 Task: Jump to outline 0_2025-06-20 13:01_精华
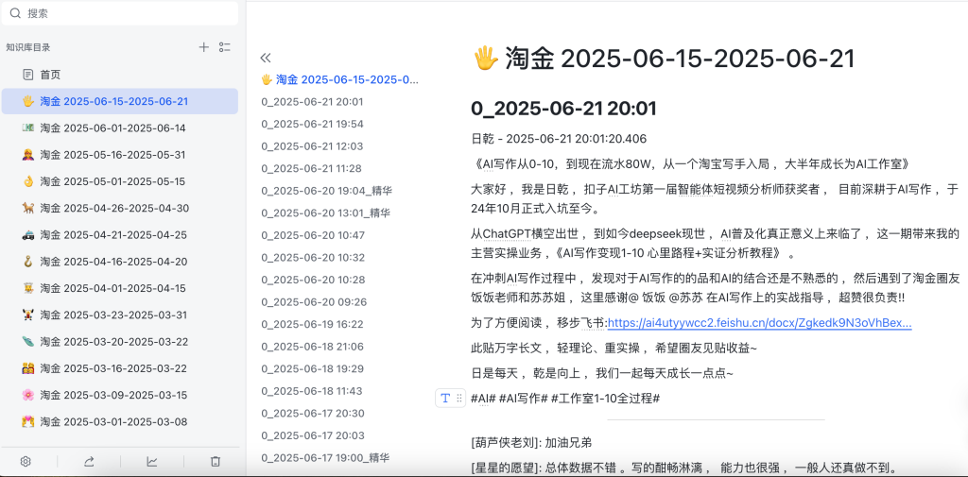tap(325, 213)
